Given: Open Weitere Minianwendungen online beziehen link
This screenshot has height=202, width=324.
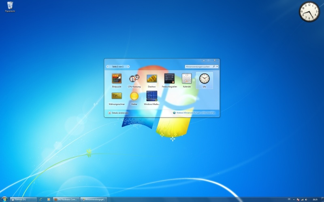Looking at the screenshot, I should coord(196,113).
